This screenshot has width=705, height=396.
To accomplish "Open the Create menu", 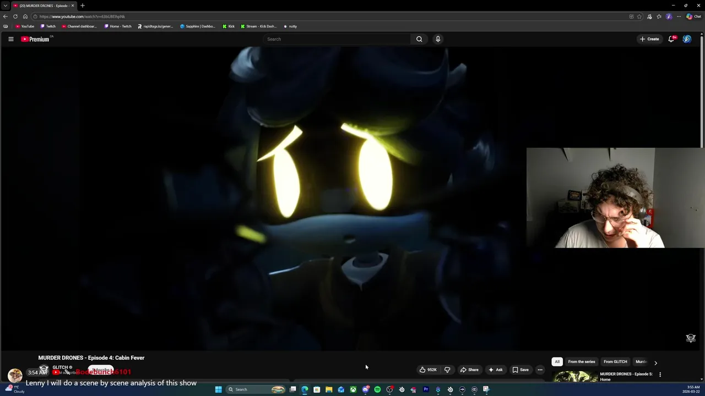I will (x=649, y=39).
